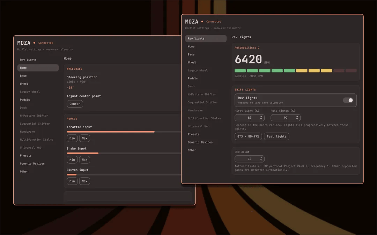Click the Clutch input level bar

(x=124, y=174)
